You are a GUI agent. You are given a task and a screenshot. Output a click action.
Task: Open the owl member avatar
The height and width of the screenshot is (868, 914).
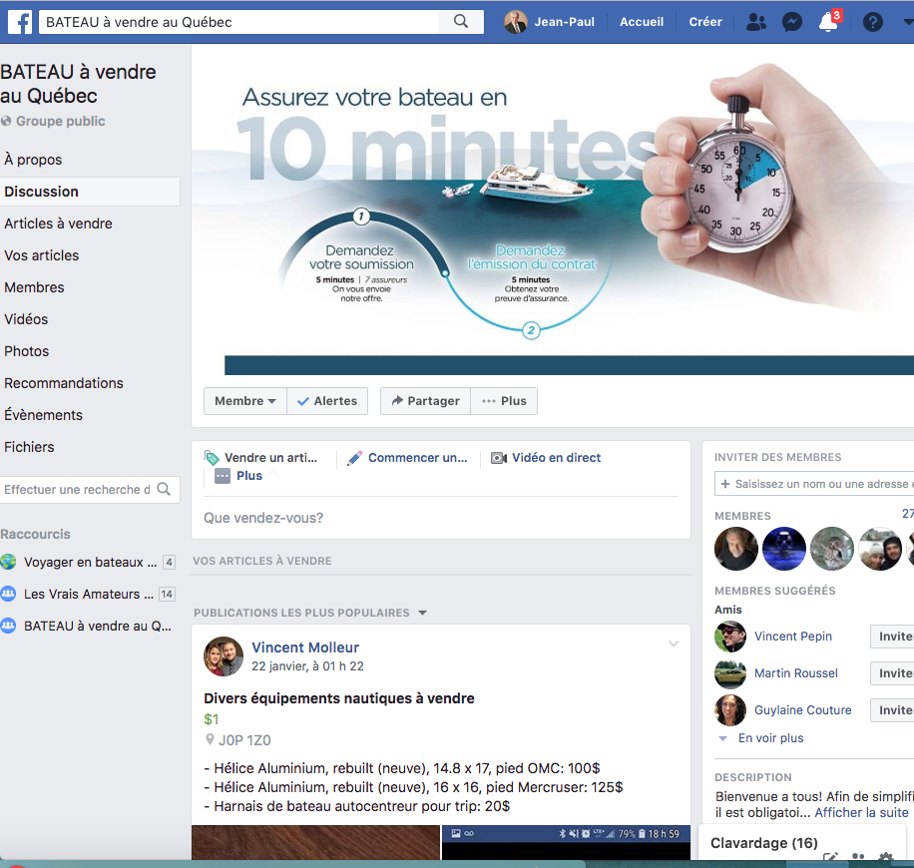pos(832,549)
